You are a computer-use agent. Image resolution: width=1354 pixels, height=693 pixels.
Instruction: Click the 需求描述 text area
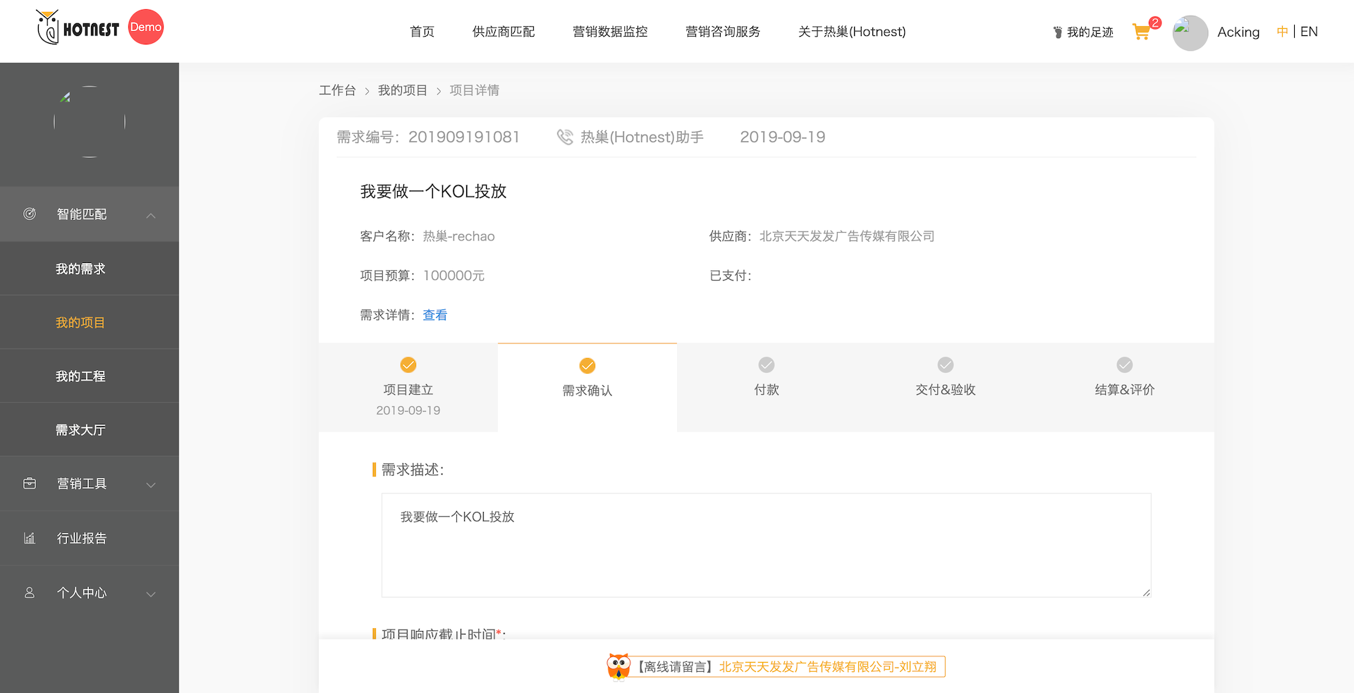pyautogui.click(x=766, y=545)
